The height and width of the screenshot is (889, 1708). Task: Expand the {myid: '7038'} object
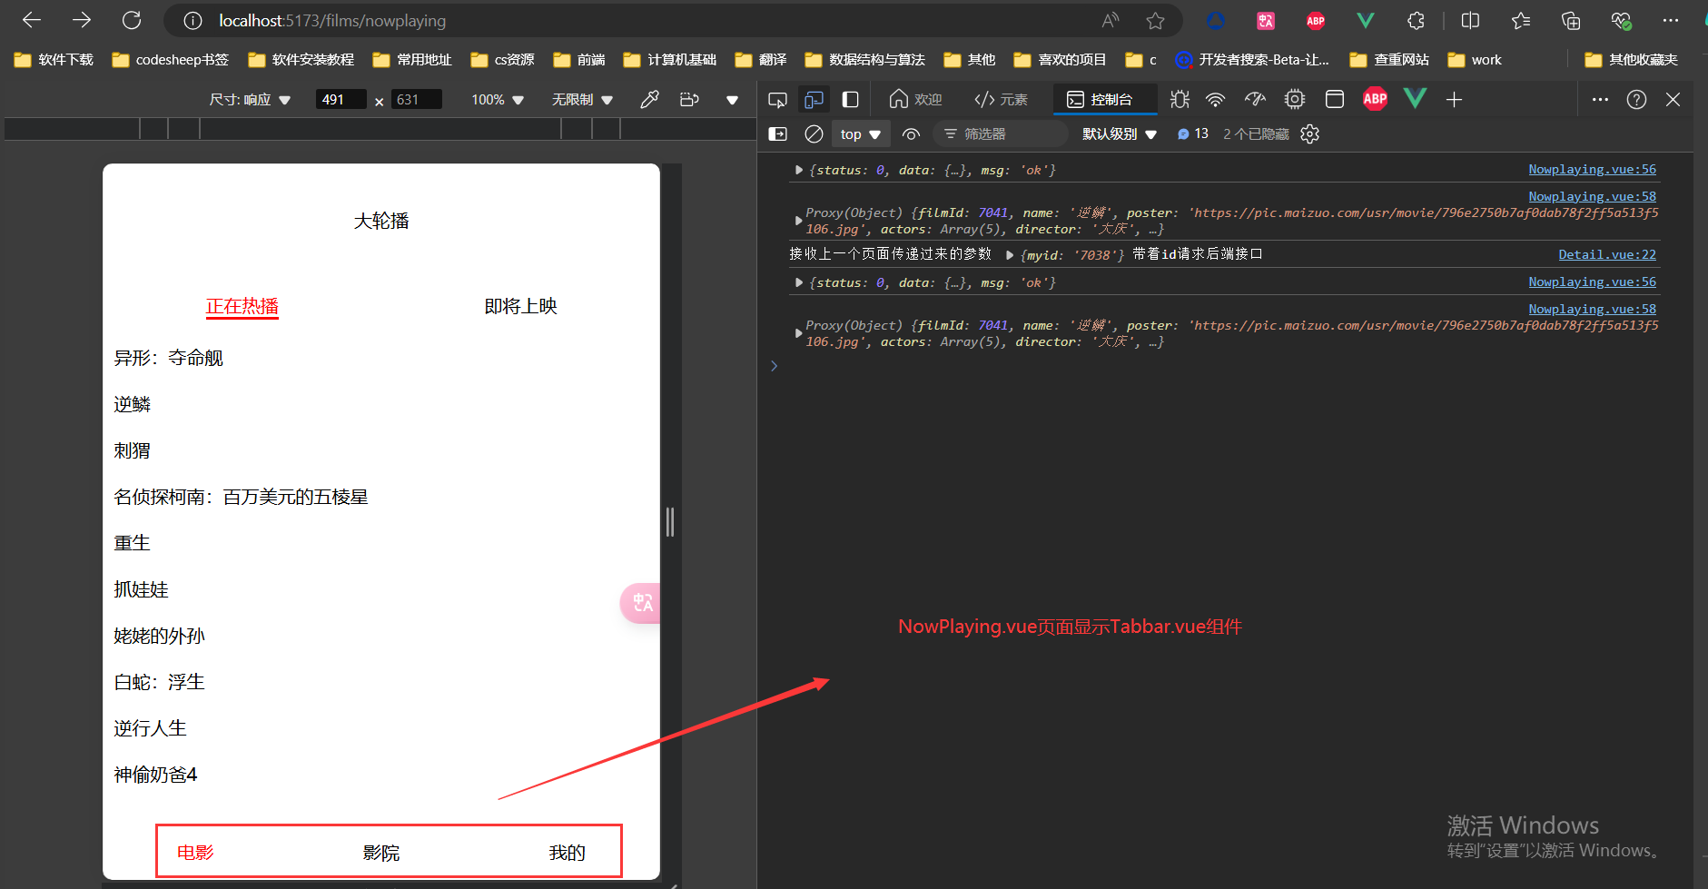tap(1009, 255)
